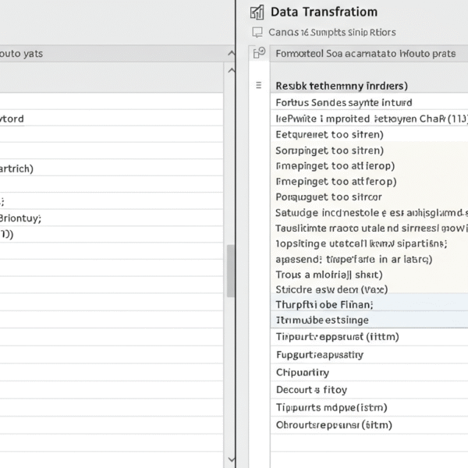Collapse the 'outo yats' panel with its chevron

click(x=230, y=53)
